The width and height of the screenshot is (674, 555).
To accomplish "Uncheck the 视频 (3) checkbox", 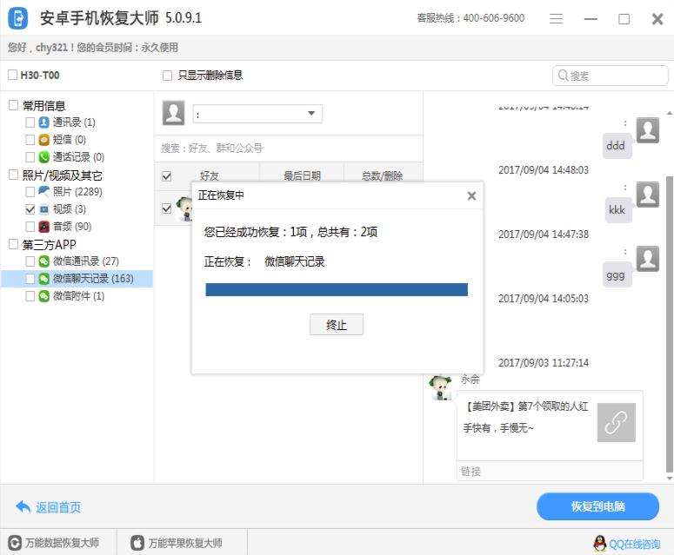I will (x=30, y=209).
